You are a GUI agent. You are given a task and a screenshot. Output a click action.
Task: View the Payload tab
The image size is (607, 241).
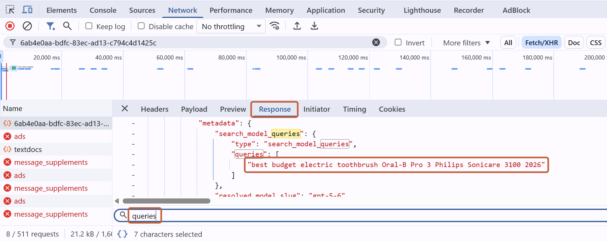(x=194, y=109)
